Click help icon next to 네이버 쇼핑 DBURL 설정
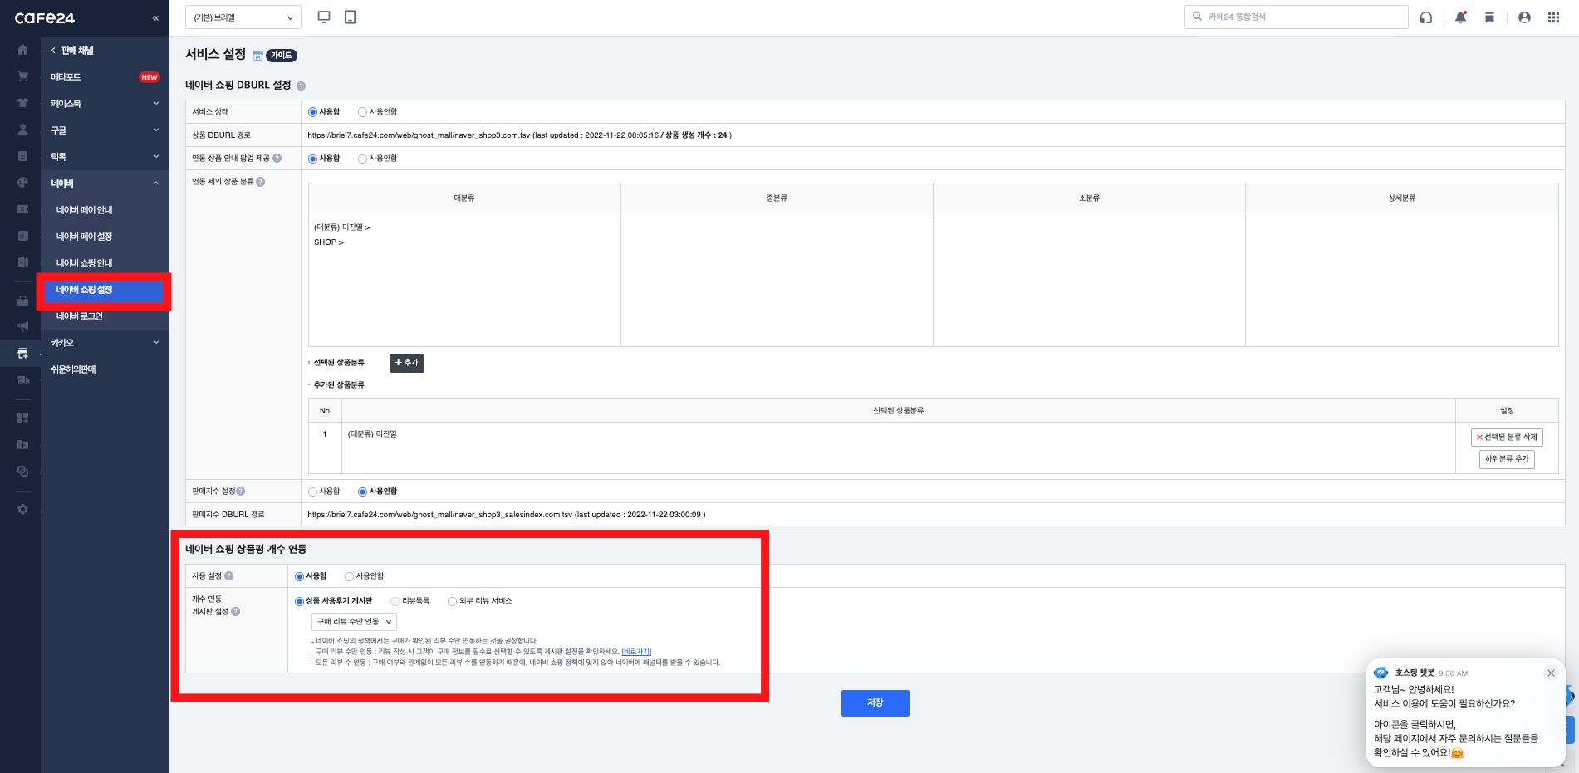1579x773 pixels. click(301, 86)
